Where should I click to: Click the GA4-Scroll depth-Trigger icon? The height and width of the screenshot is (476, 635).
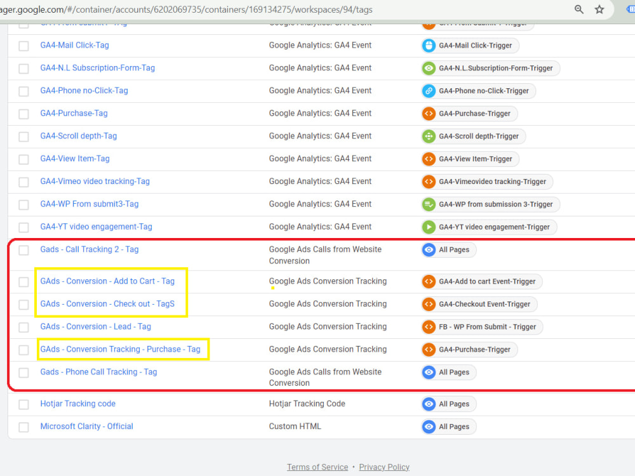point(429,136)
